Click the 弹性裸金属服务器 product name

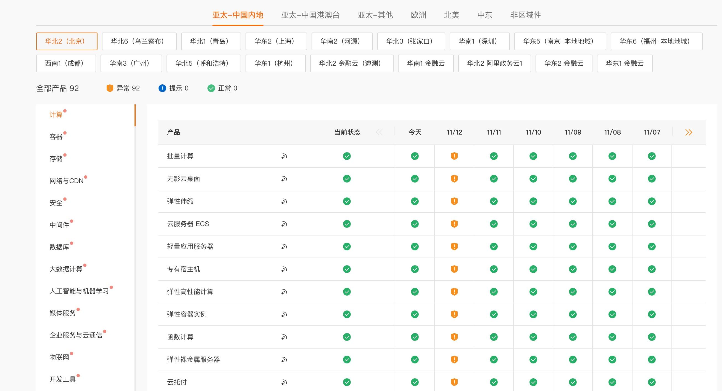(x=194, y=360)
